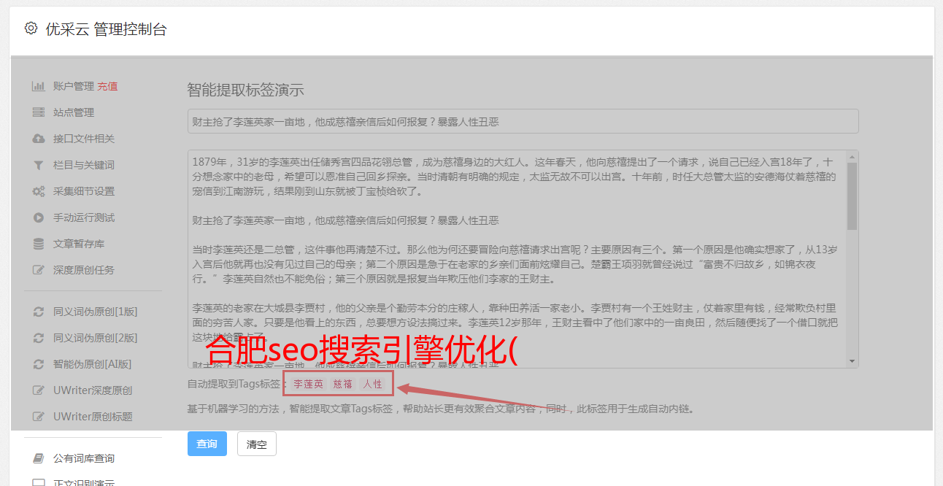The width and height of the screenshot is (943, 486).
Task: Open 采集细节设置
Action: (x=84, y=191)
